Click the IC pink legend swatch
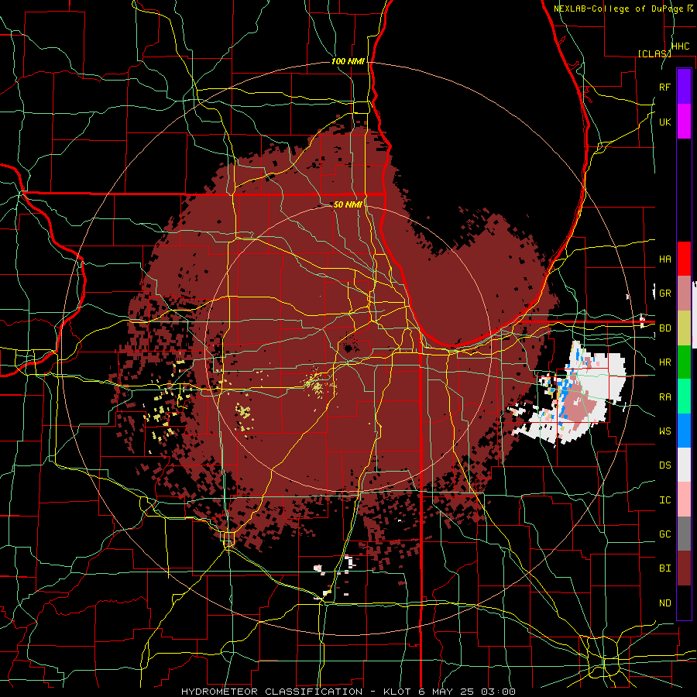 click(x=684, y=500)
